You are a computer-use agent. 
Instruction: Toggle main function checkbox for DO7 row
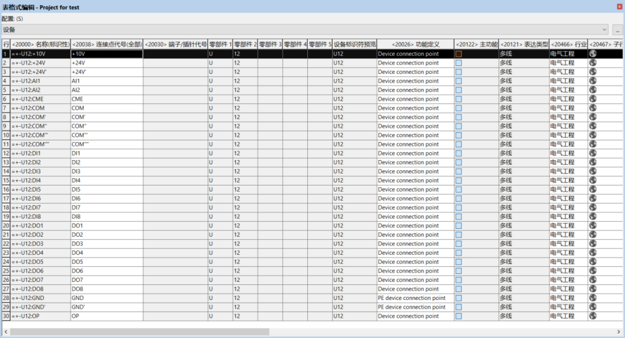click(459, 280)
